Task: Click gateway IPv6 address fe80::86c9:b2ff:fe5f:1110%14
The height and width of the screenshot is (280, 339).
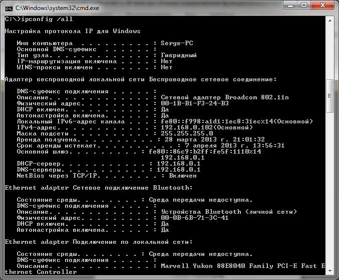Action: pos(205,152)
